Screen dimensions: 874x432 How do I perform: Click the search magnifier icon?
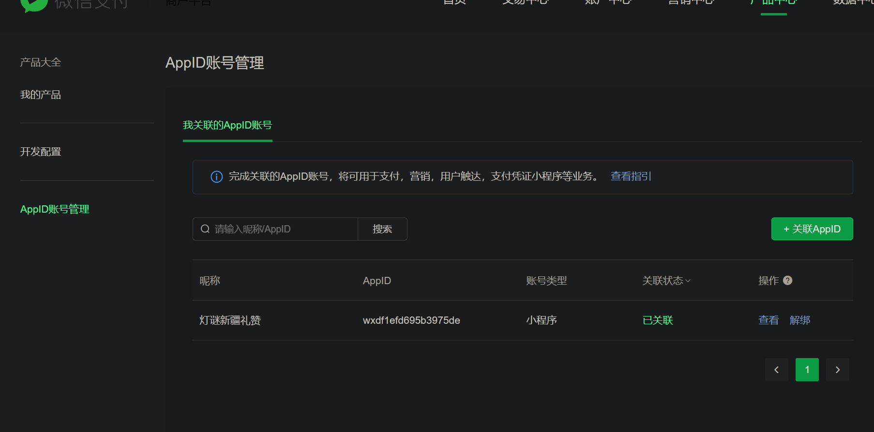tap(205, 229)
